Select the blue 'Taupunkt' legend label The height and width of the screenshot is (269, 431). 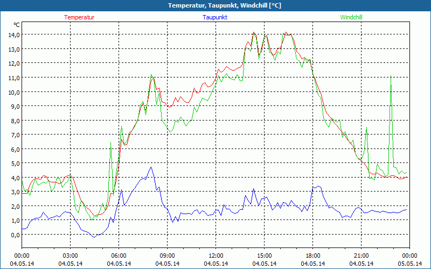[215, 17]
